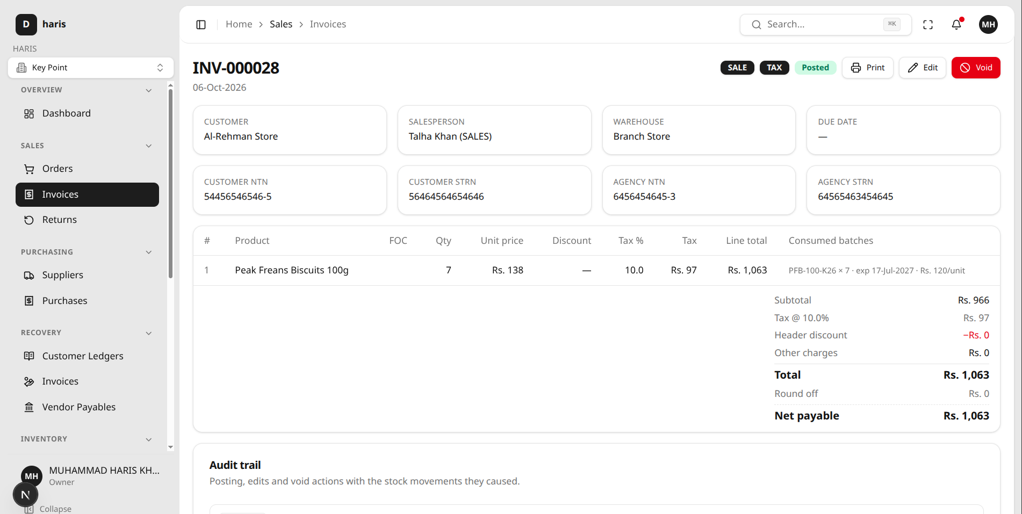
Task: Click the Vendor Payables bank icon
Action: (29, 407)
